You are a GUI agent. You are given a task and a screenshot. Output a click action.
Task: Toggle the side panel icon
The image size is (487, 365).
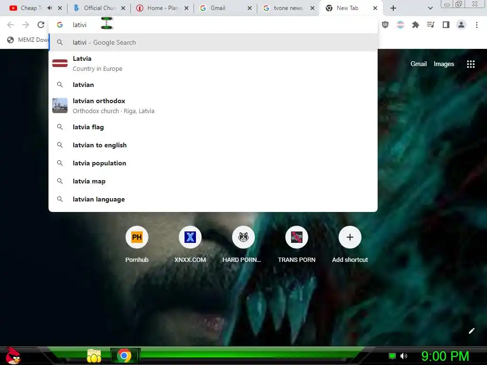point(446,25)
